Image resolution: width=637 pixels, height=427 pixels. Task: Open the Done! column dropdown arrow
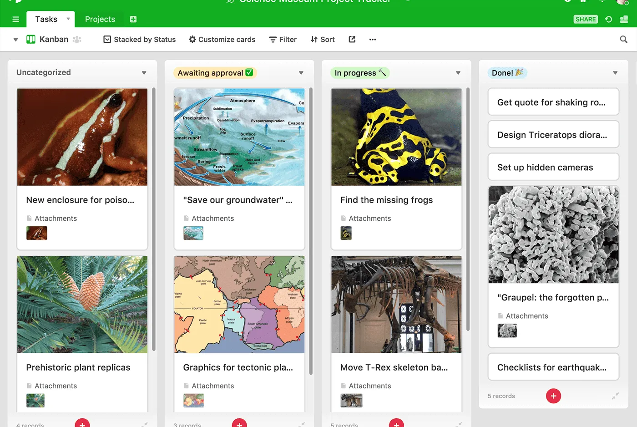click(x=615, y=73)
